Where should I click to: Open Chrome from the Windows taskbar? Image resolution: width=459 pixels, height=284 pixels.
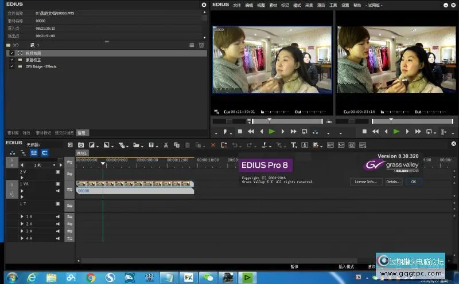point(91,278)
